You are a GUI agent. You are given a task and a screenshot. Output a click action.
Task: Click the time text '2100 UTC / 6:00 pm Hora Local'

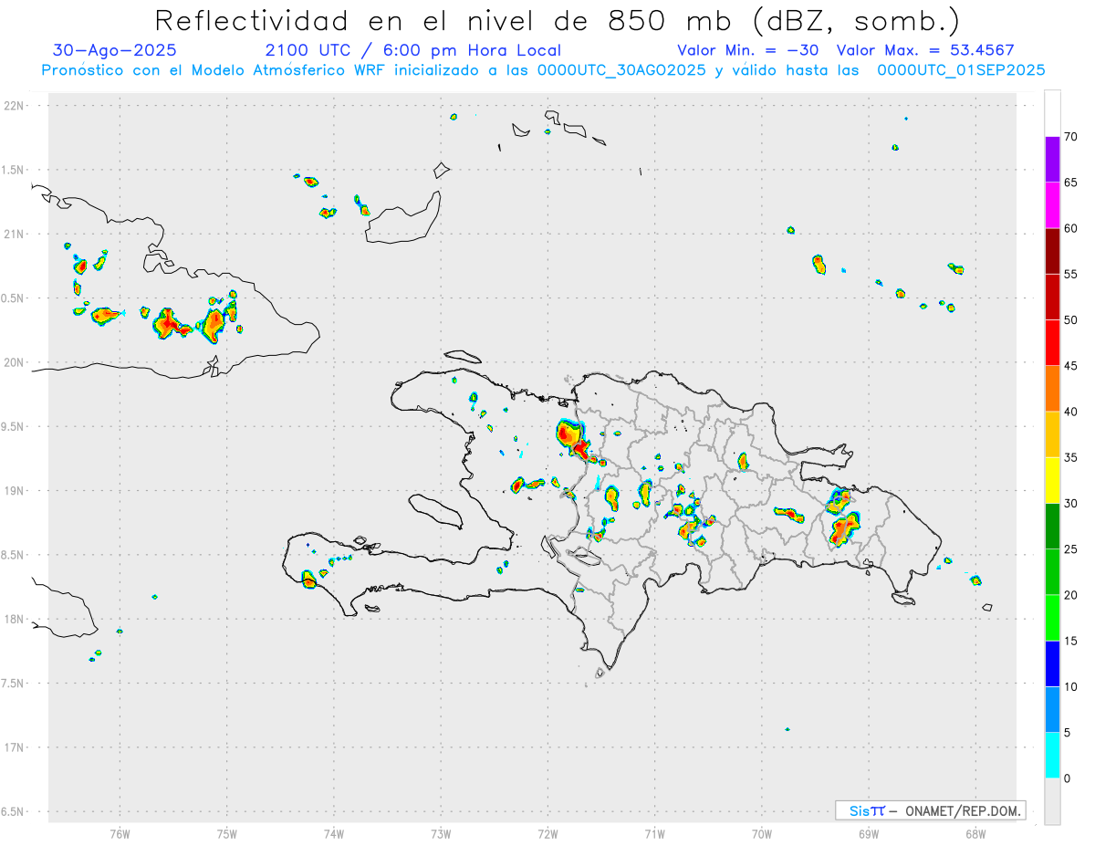[x=413, y=50]
